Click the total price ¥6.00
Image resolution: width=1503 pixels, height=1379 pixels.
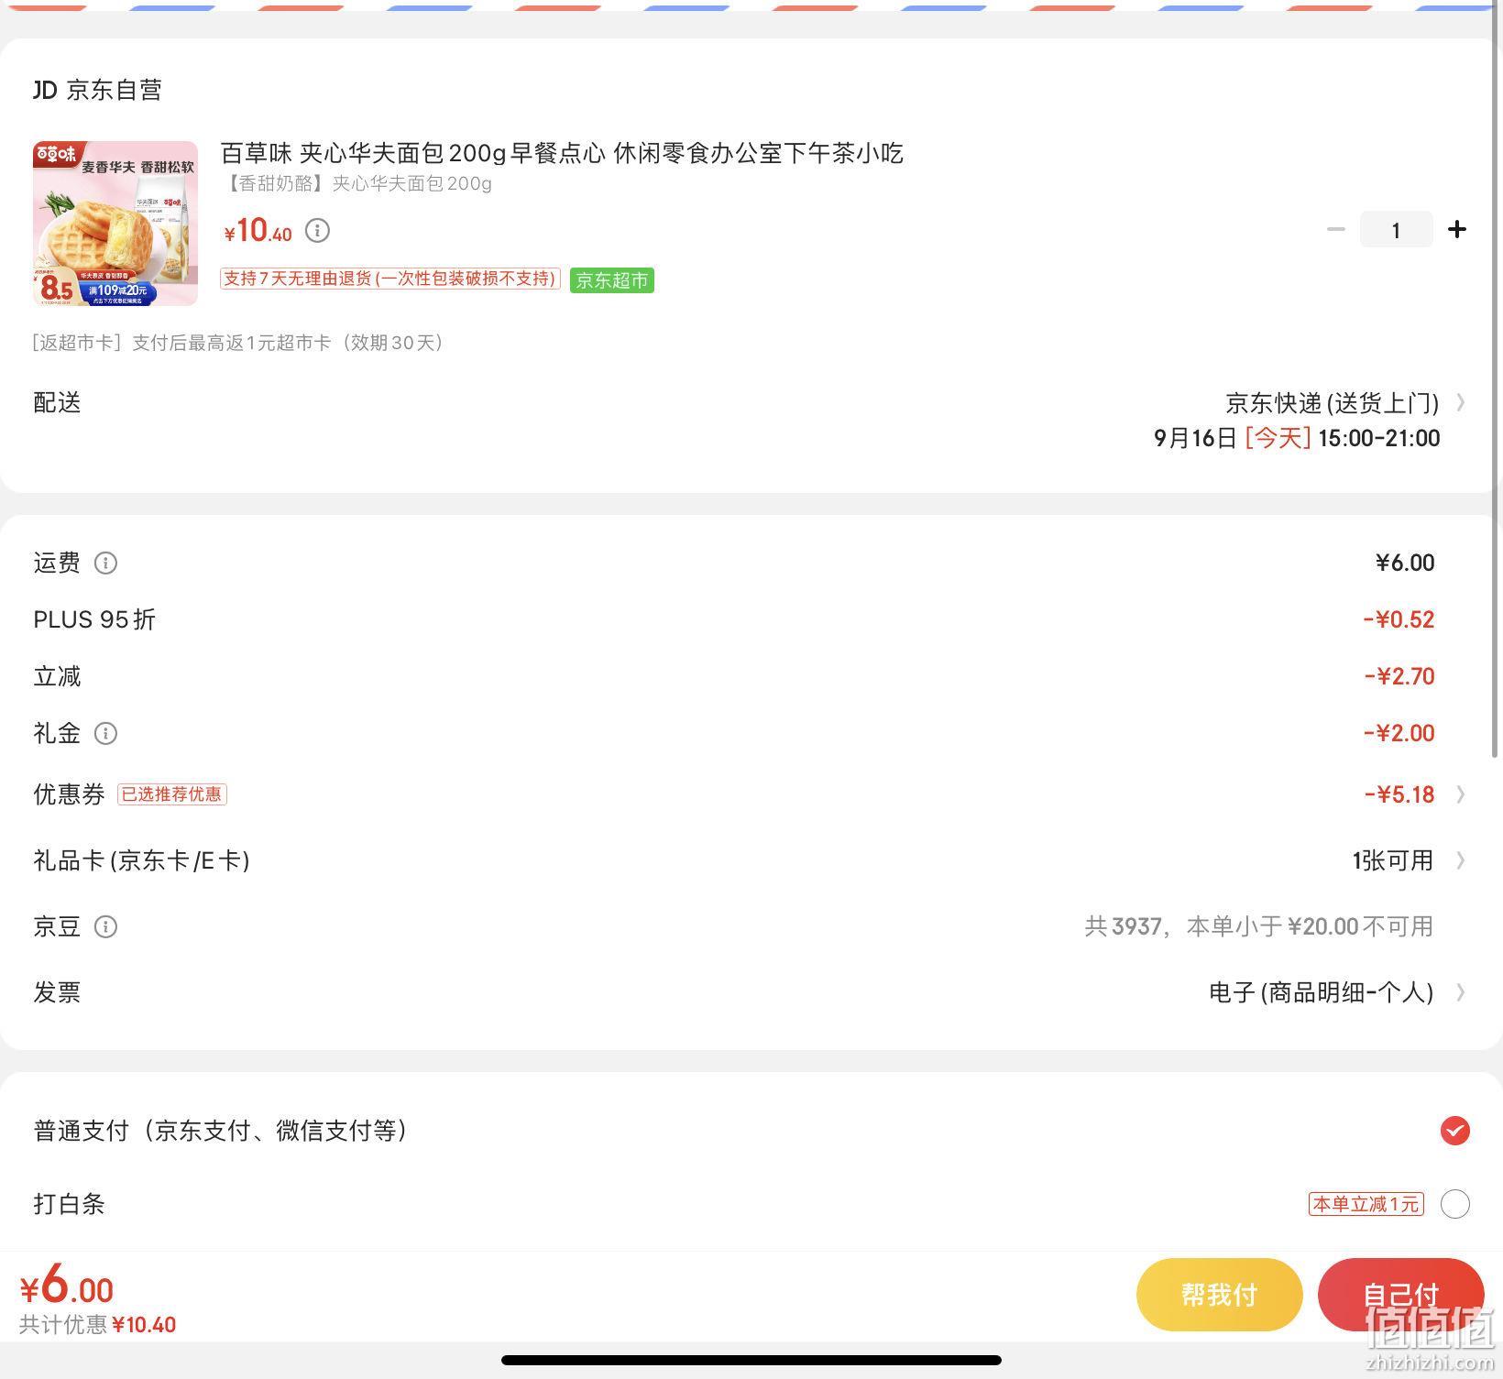click(67, 1286)
